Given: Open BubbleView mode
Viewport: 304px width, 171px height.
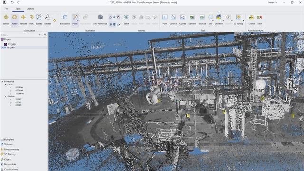Looking at the screenshot, I should (65, 19).
